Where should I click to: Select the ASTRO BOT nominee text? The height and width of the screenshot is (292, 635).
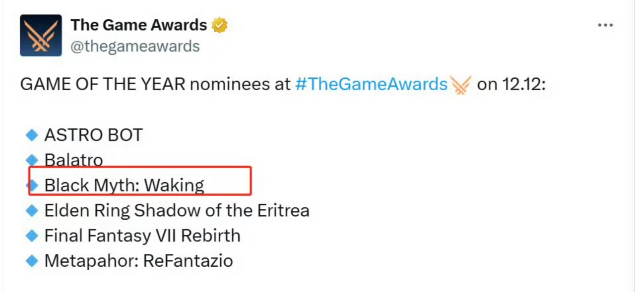tap(93, 135)
